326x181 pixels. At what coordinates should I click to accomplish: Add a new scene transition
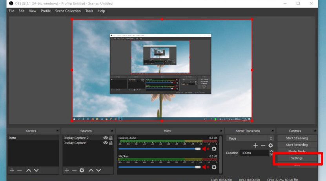tap(255, 145)
